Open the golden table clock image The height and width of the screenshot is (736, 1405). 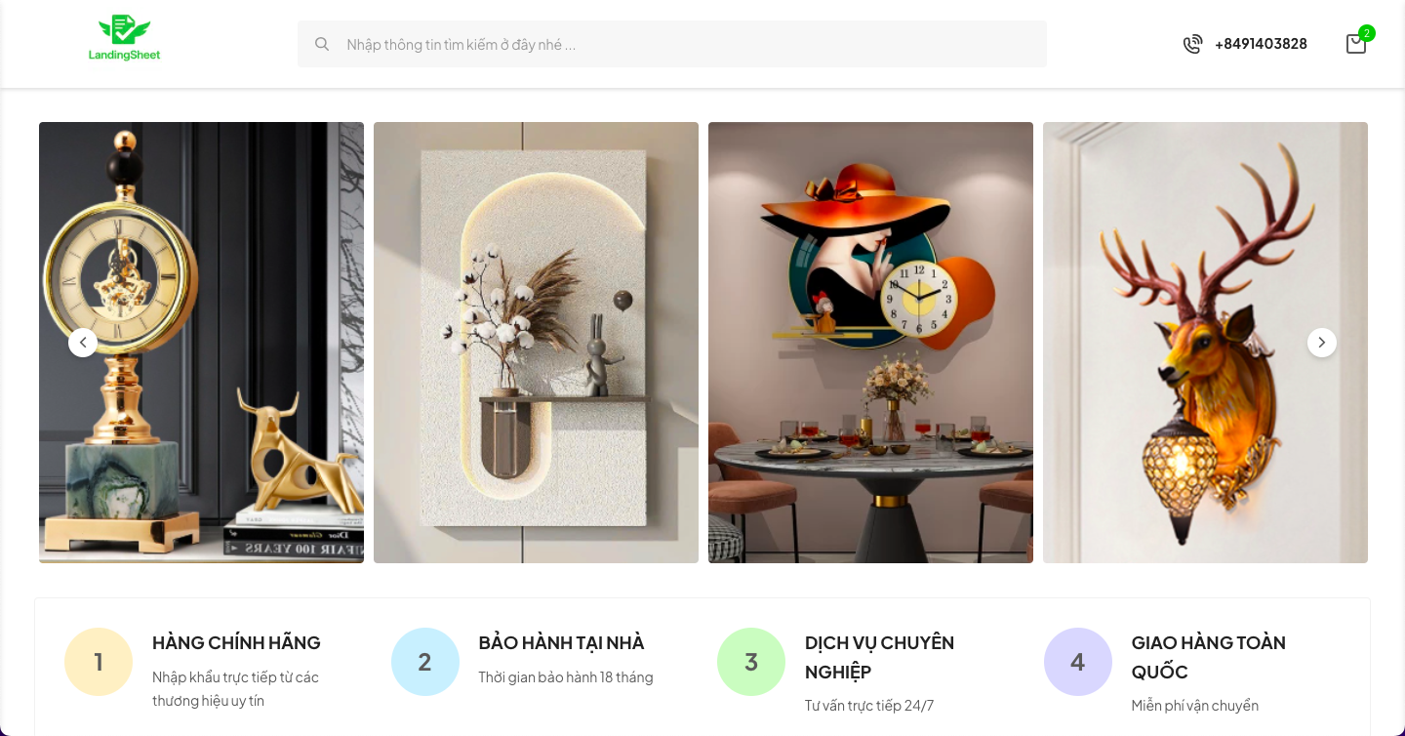[x=201, y=343]
